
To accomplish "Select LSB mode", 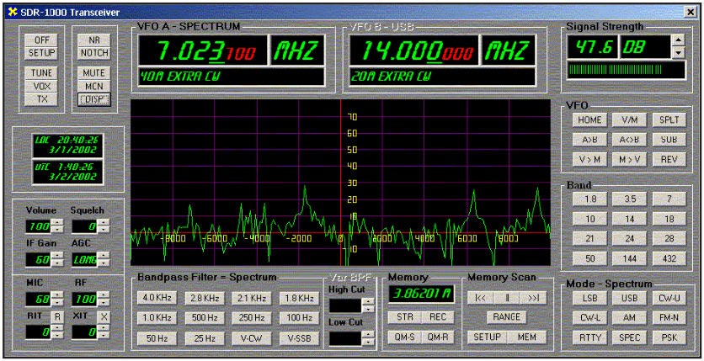I will click(589, 298).
